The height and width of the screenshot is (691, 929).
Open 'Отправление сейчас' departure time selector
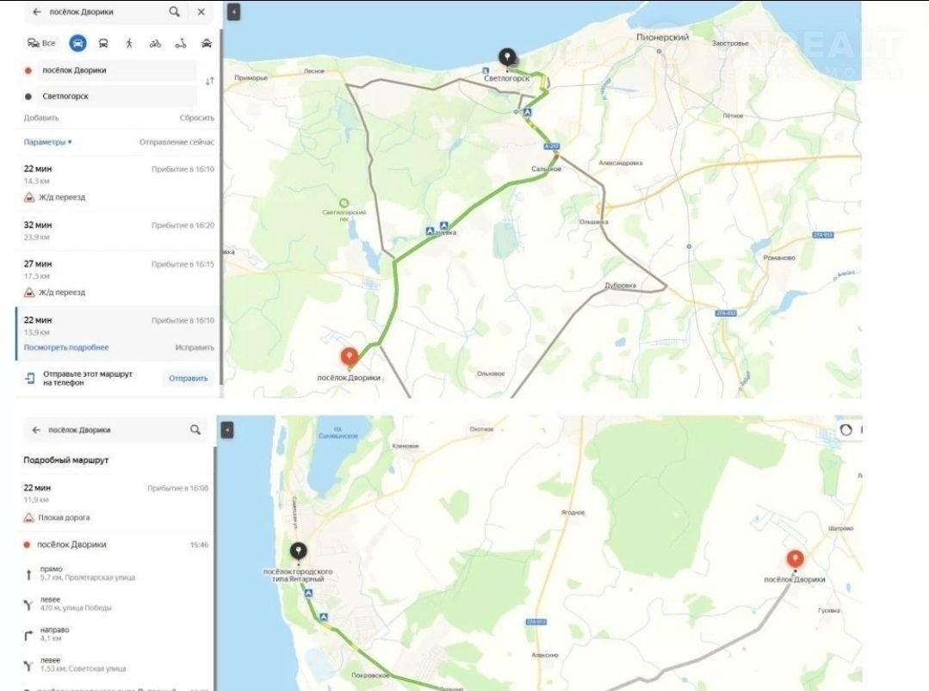[x=177, y=142]
